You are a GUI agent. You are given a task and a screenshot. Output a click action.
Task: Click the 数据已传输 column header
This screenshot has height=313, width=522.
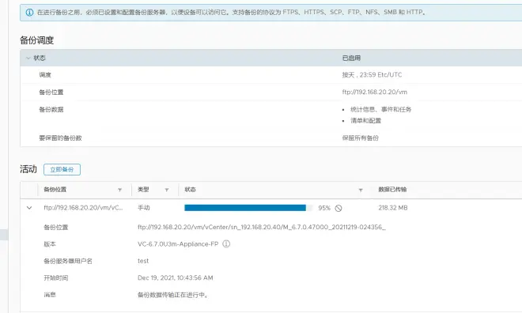(x=392, y=190)
